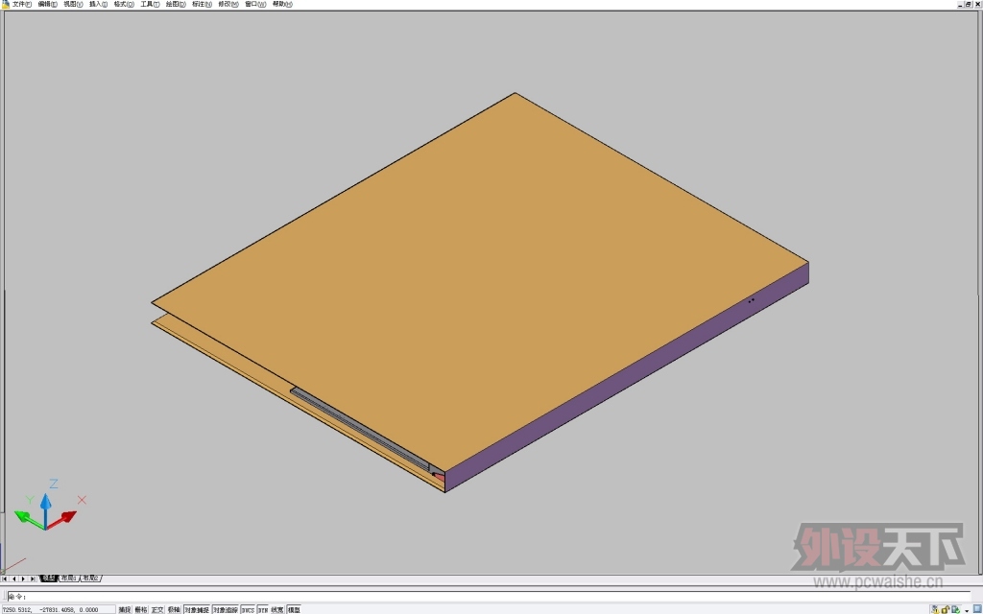Toggle 对象追踪 object snap tracking

coord(225,609)
